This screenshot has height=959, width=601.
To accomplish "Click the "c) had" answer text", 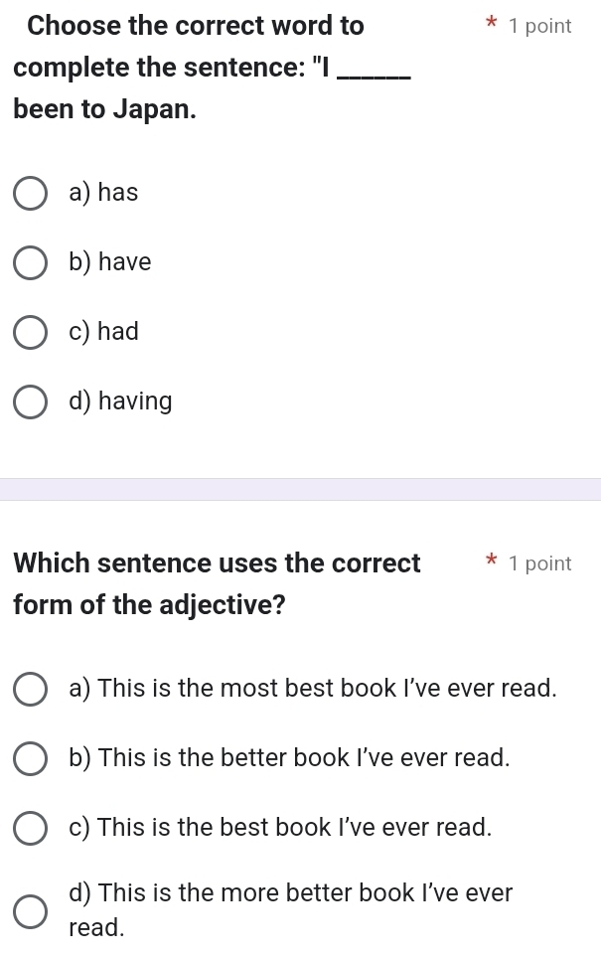I will pyautogui.click(x=104, y=332).
